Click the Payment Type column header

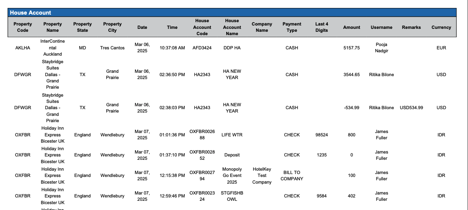tap(292, 27)
